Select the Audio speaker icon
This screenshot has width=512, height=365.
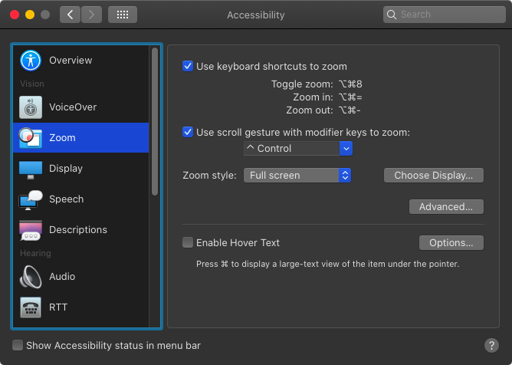click(31, 277)
